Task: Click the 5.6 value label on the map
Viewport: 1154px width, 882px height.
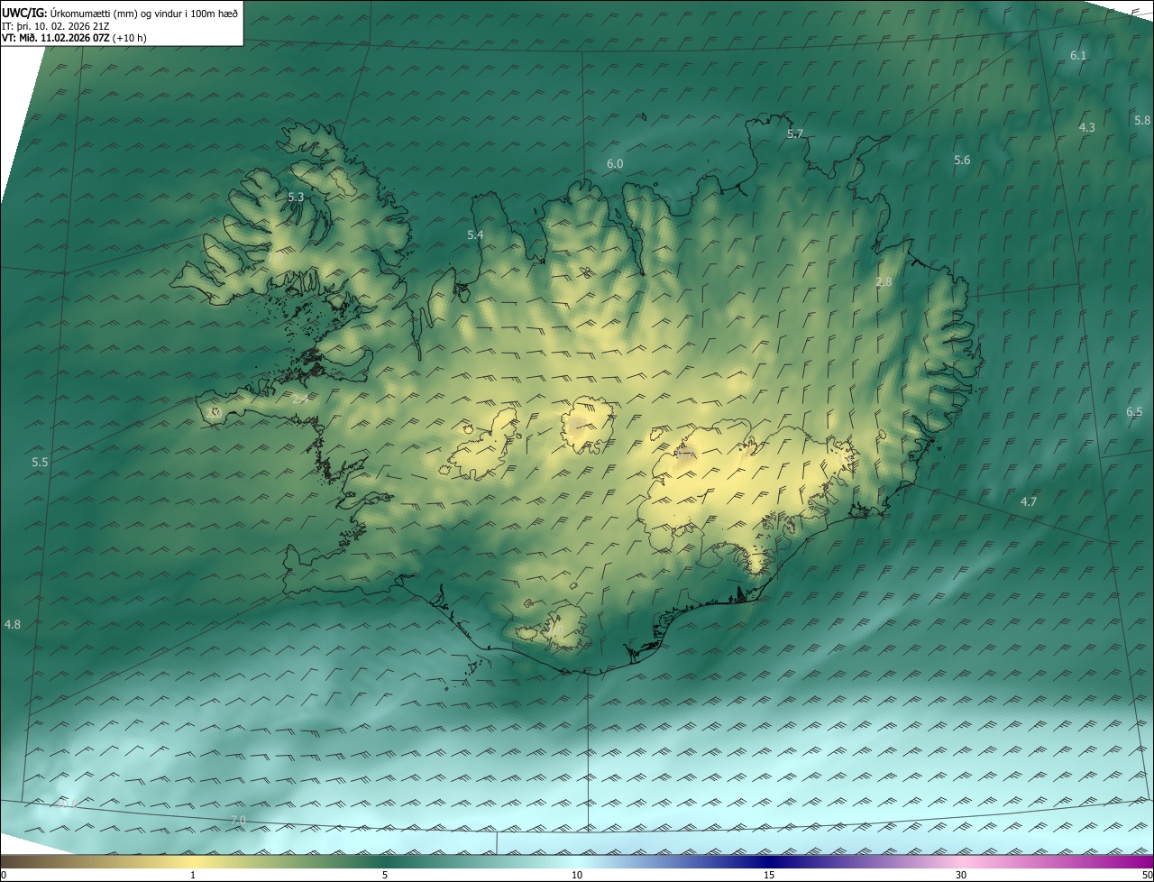Action: click(x=962, y=161)
